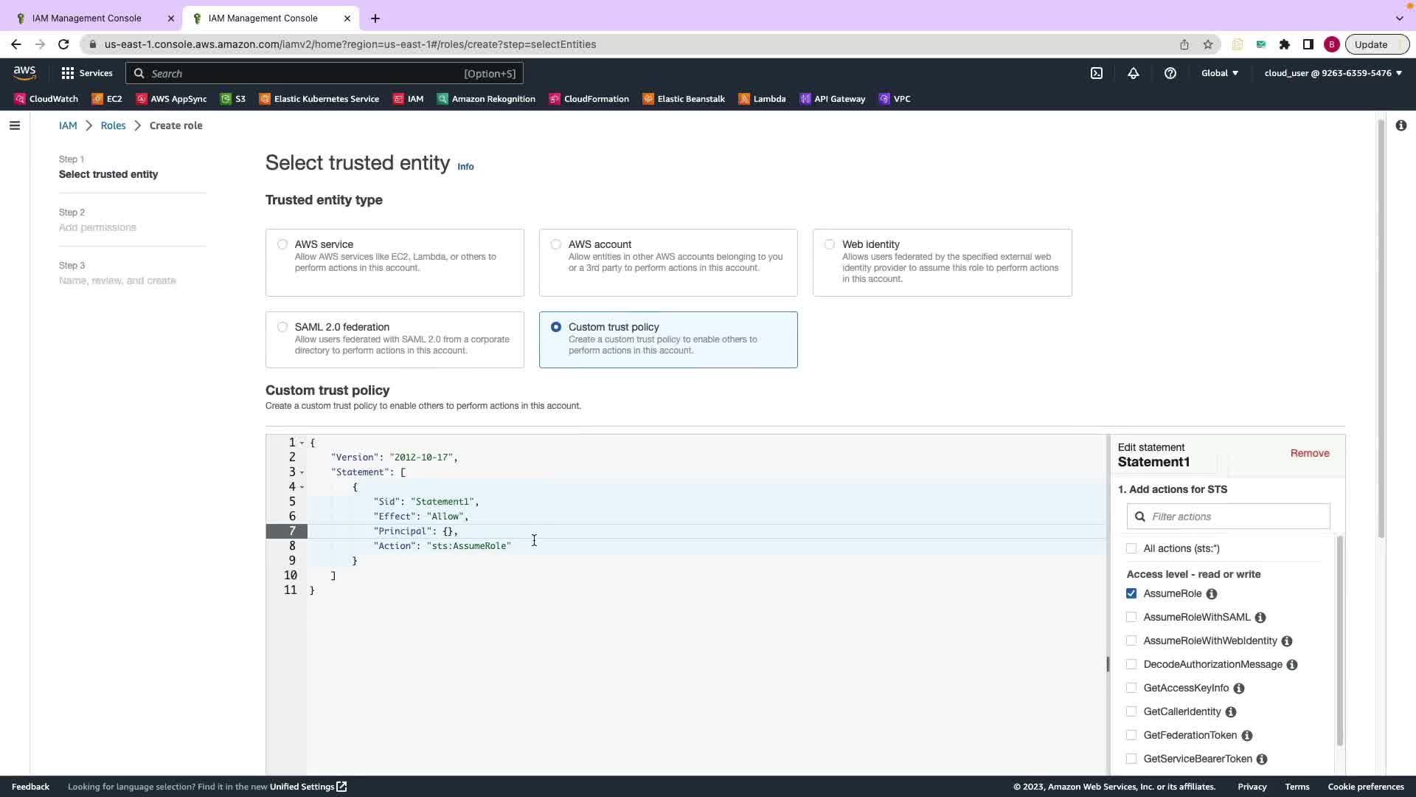Image resolution: width=1416 pixels, height=797 pixels.
Task: Open the notifications bell icon
Action: [1134, 73]
